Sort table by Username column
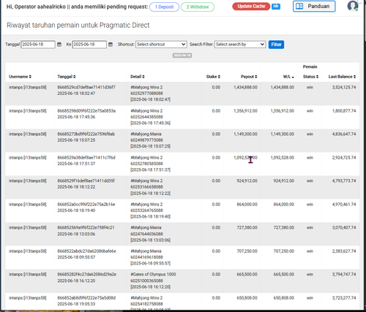This screenshot has height=312, width=366. click(x=20, y=77)
